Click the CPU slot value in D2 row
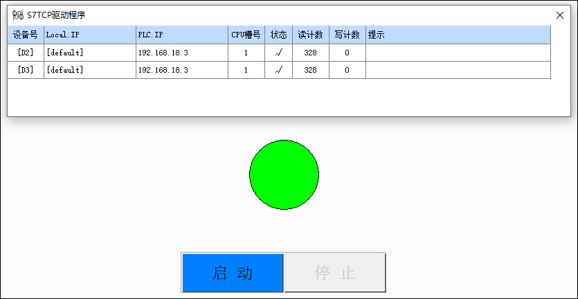 [x=246, y=53]
